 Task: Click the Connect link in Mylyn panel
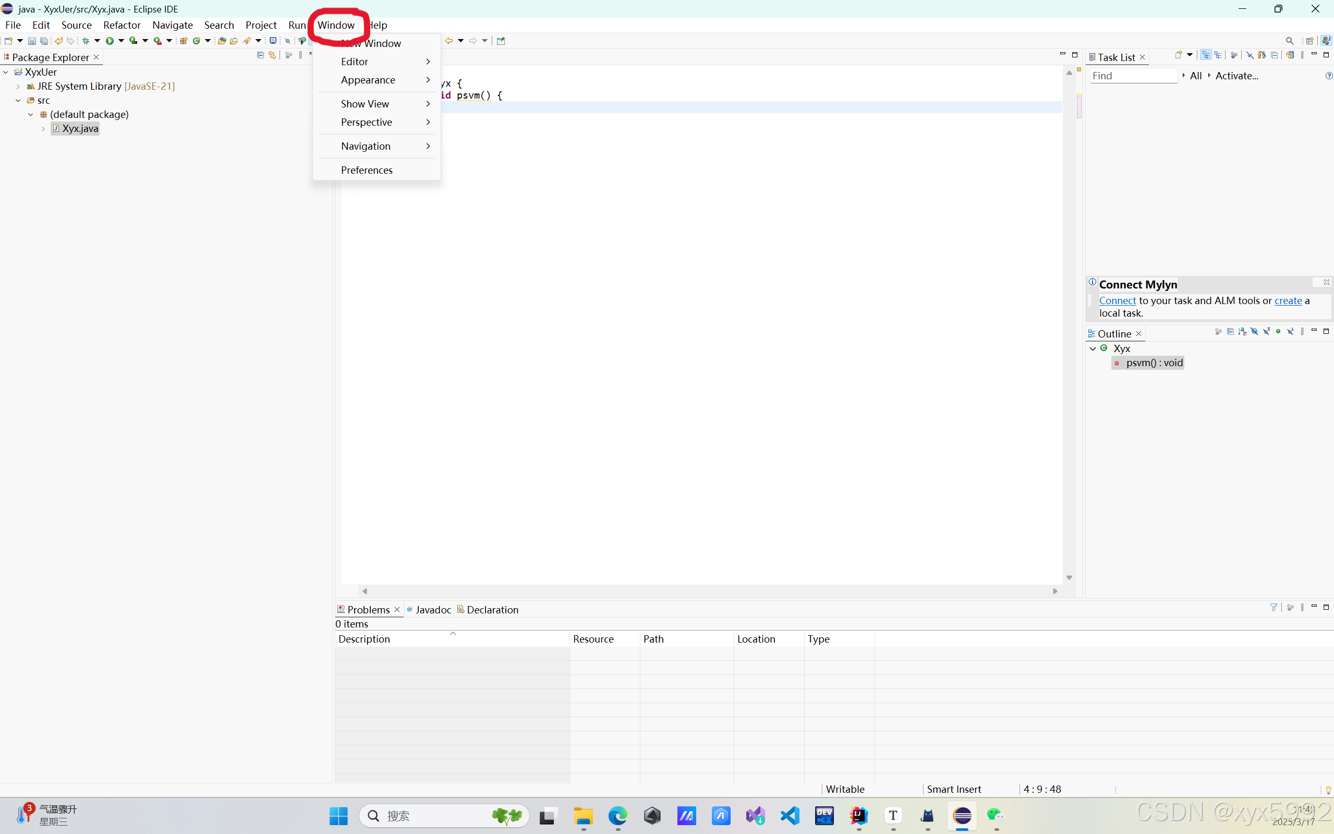click(1117, 300)
